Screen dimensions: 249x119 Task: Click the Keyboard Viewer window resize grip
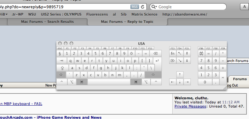[x=225, y=88]
